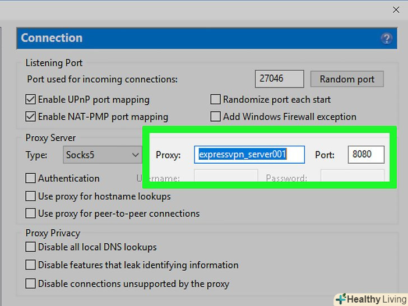The height and width of the screenshot is (306, 408).
Task: Click the Proxy Server group label
Action: (50, 138)
